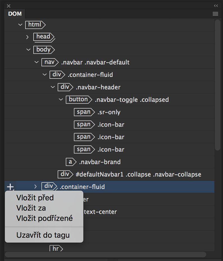Select the button tag icon
The image size is (223, 261).
[78, 99]
